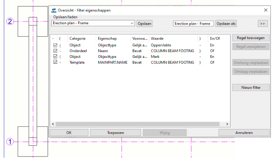Select the MAINPART.NAME property cell
This screenshot has width=272, height=158.
(113, 63)
